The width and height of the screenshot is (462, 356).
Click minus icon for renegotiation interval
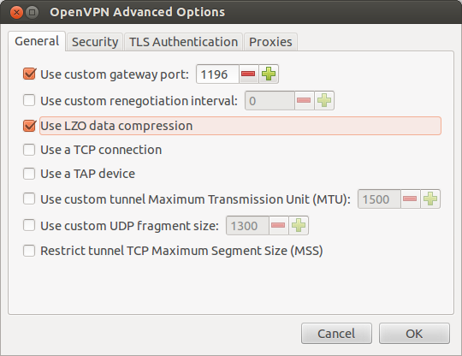[304, 101]
